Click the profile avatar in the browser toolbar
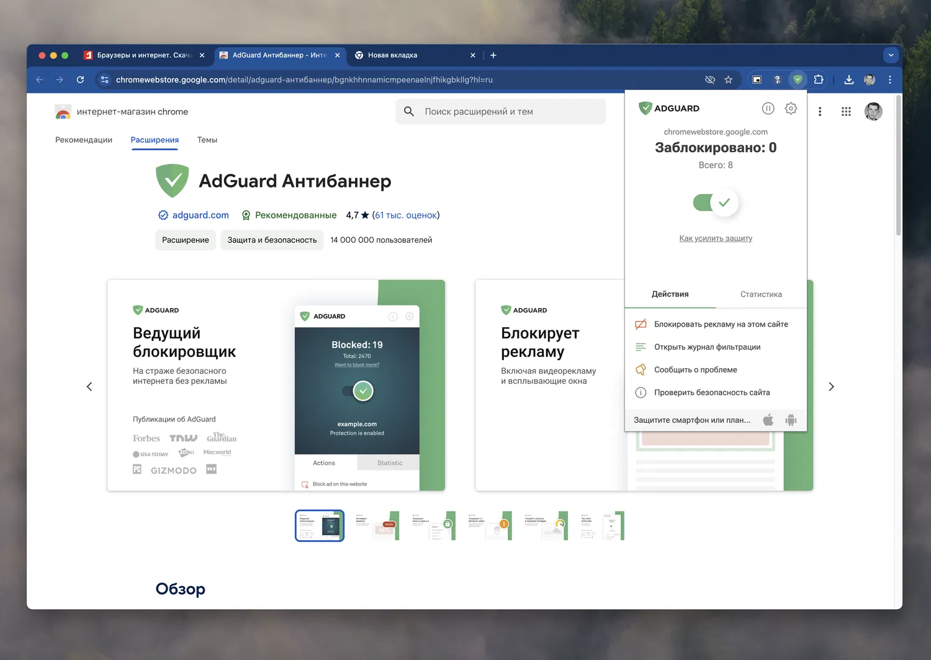 pyautogui.click(x=870, y=79)
